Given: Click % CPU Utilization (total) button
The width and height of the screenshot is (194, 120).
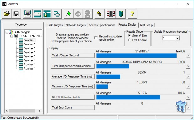Looking at the screenshot, I should pos(73,97).
